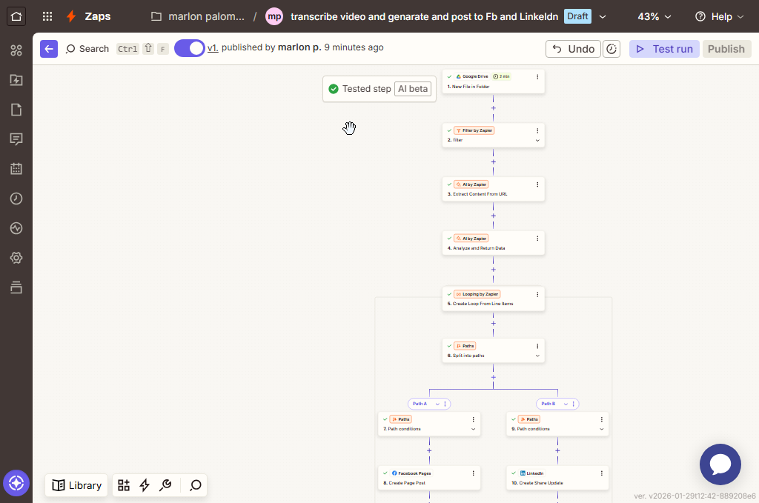Viewport: 759px width, 503px height.
Task: Open the magnifier zoom icon bottom toolbar
Action: tap(195, 485)
